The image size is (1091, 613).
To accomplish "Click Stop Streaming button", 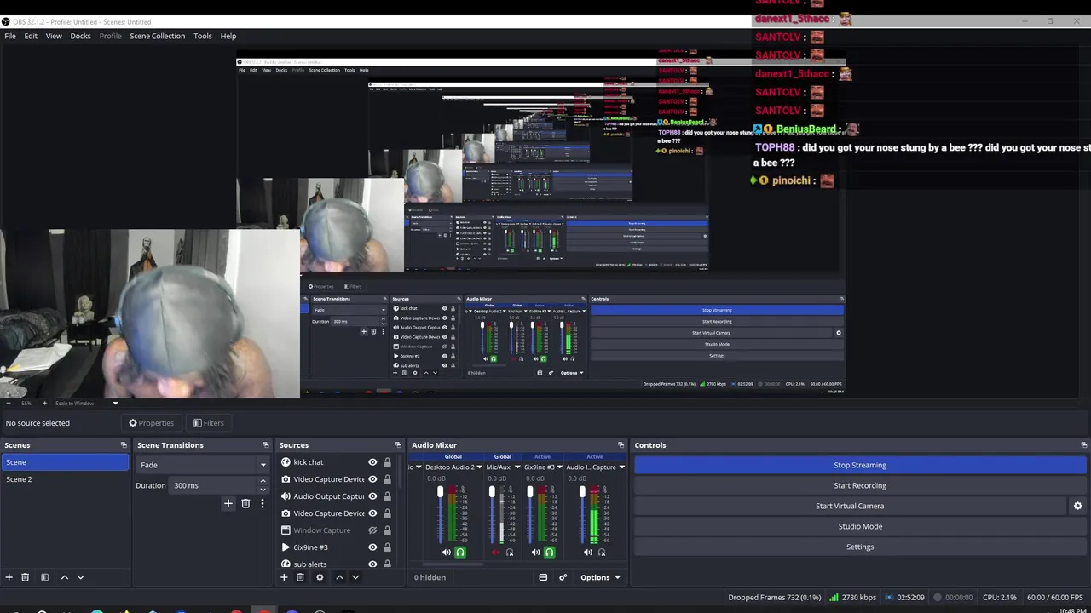I will click(860, 465).
